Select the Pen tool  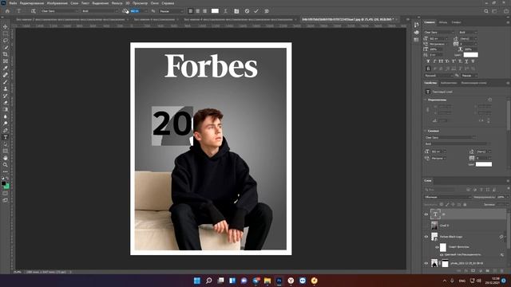(x=6, y=130)
